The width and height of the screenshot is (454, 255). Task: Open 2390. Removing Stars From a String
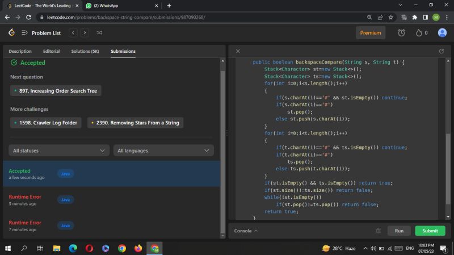coord(135,123)
